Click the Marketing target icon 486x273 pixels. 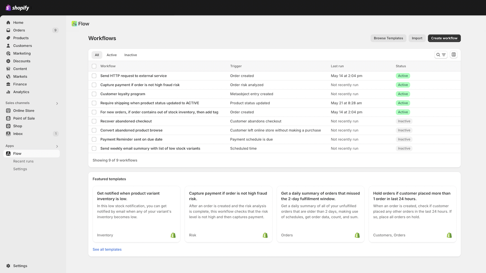pyautogui.click(x=8, y=53)
